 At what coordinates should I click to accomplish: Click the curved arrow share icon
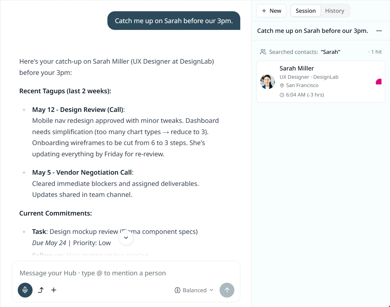[x=41, y=290]
